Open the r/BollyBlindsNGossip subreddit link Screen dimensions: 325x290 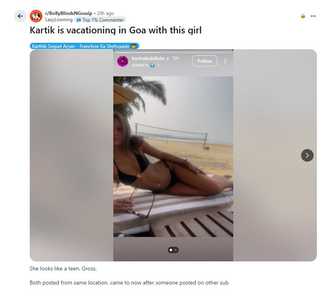click(x=69, y=13)
